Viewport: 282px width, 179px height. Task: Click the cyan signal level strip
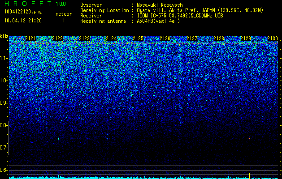(143, 178)
